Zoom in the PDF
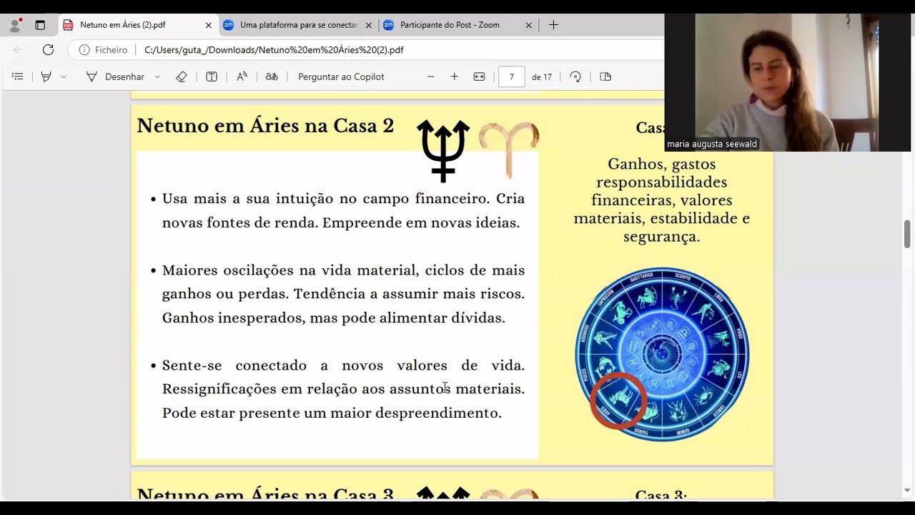The width and height of the screenshot is (915, 515). [454, 77]
